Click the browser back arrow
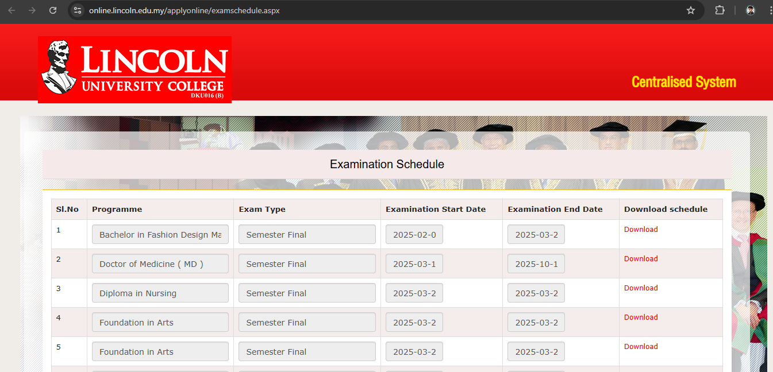773x372 pixels. point(11,10)
